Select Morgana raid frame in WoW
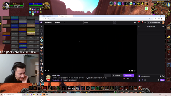The image size is (171, 96). [23, 42]
